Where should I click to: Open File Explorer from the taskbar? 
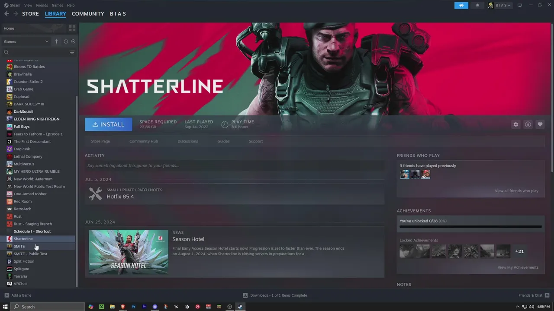click(112, 307)
